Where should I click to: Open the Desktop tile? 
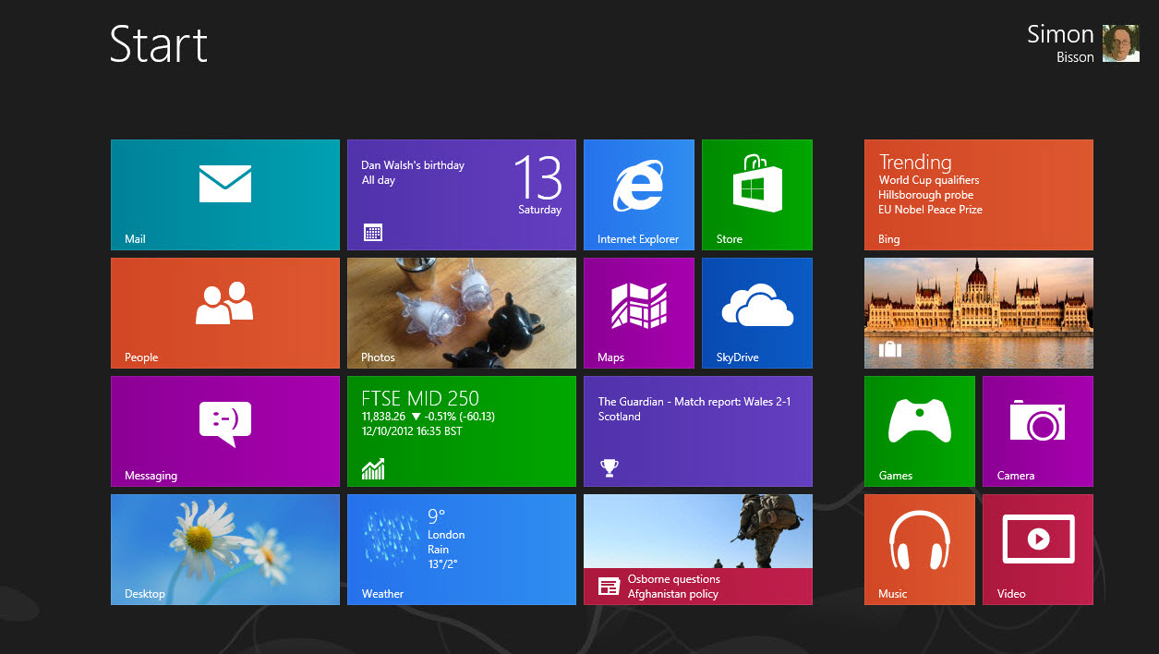(225, 550)
